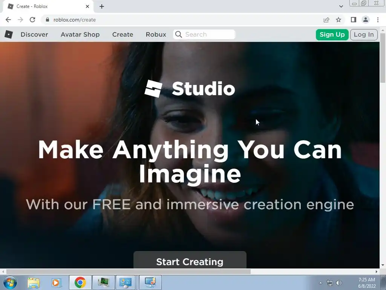Viewport: 386px width, 290px height.
Task: Click the browser forward arrow
Action: tap(20, 20)
